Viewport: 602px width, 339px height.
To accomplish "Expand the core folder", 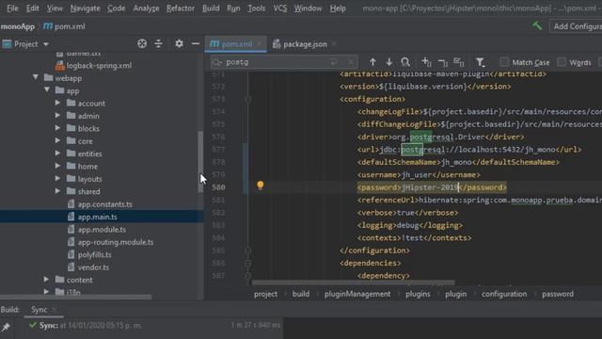I will [x=57, y=140].
